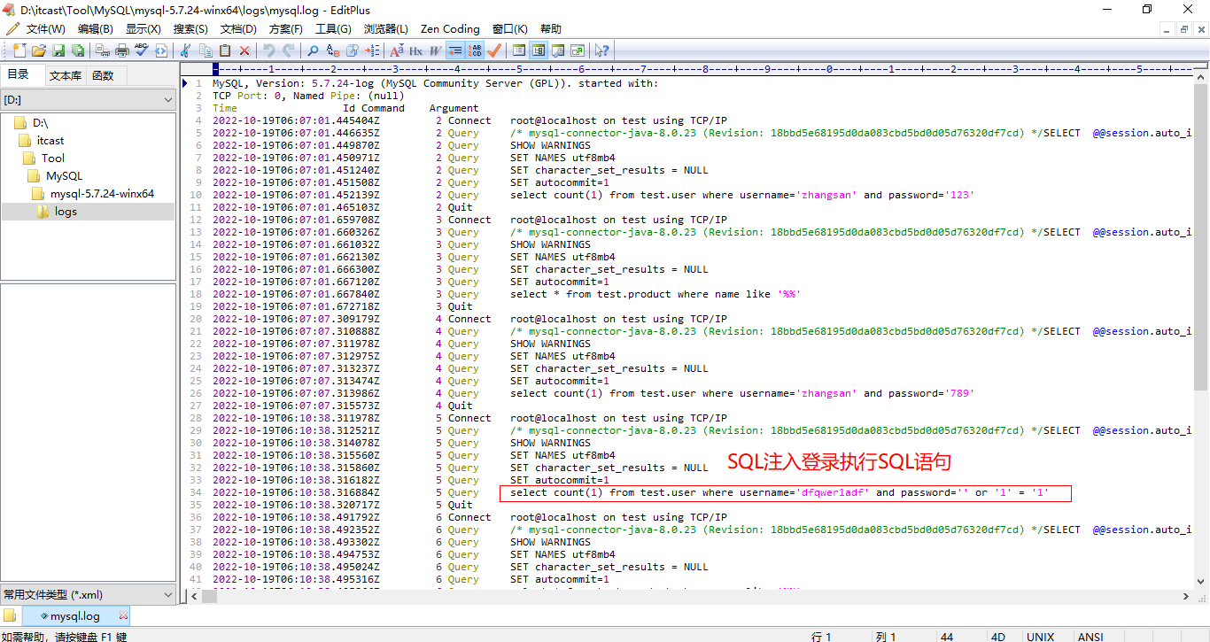Open a file with the folder icon
The image size is (1210, 642).
coord(39,50)
